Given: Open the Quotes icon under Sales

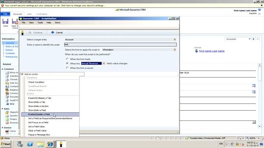Looking at the screenshot, I should click(7, 116).
